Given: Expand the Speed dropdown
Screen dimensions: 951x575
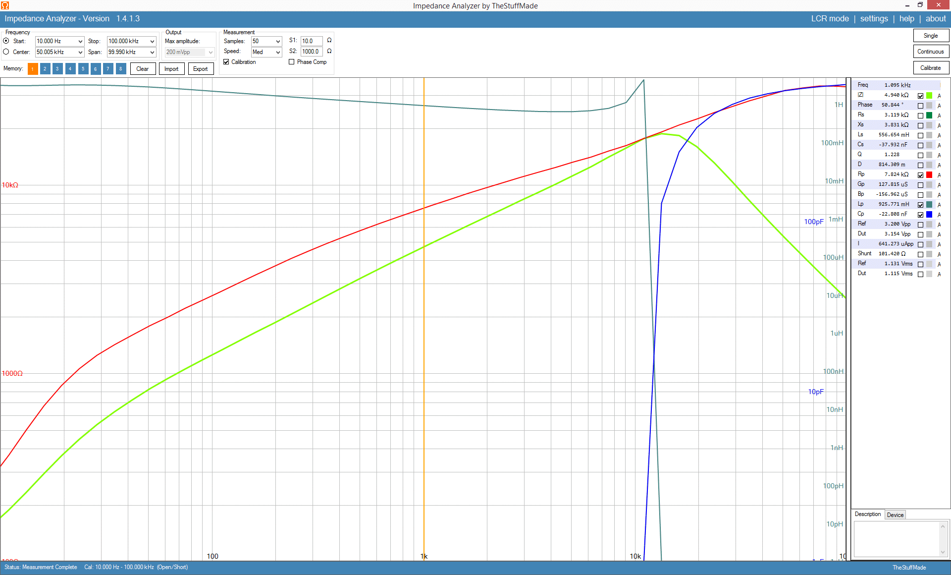Looking at the screenshot, I should pos(278,52).
